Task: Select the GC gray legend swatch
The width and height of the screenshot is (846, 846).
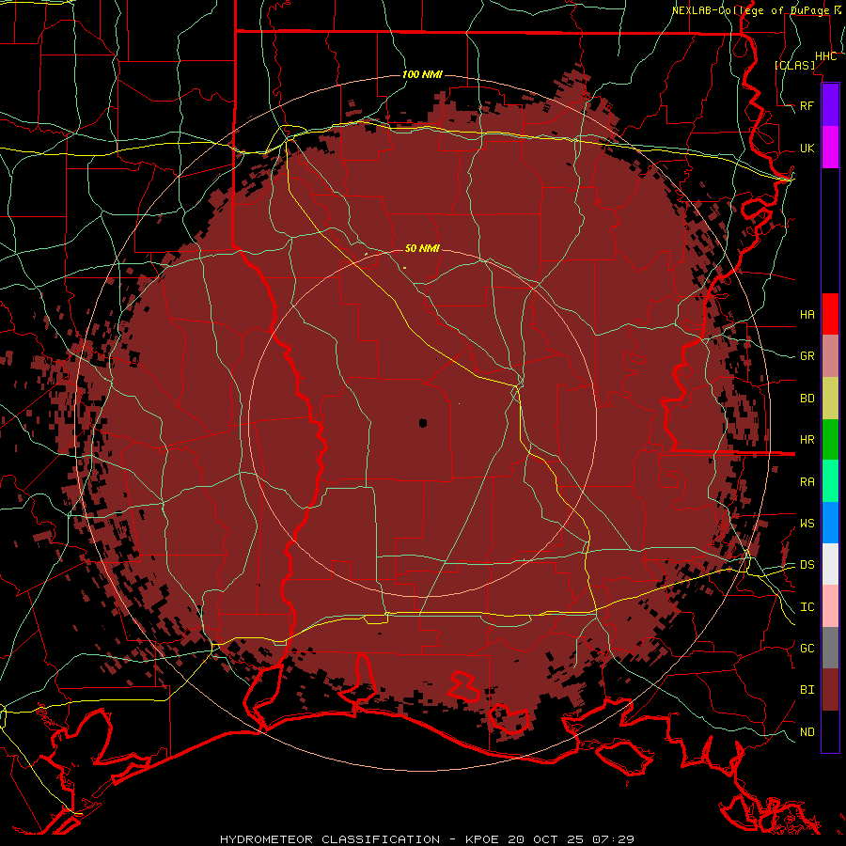Action: [x=830, y=648]
